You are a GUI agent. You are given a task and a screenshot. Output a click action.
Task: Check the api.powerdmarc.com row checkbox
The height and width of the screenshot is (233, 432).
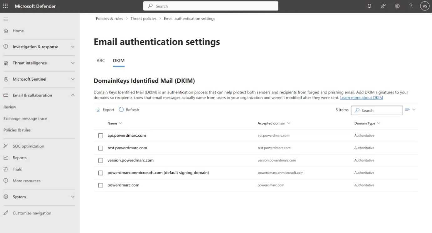pos(100,136)
